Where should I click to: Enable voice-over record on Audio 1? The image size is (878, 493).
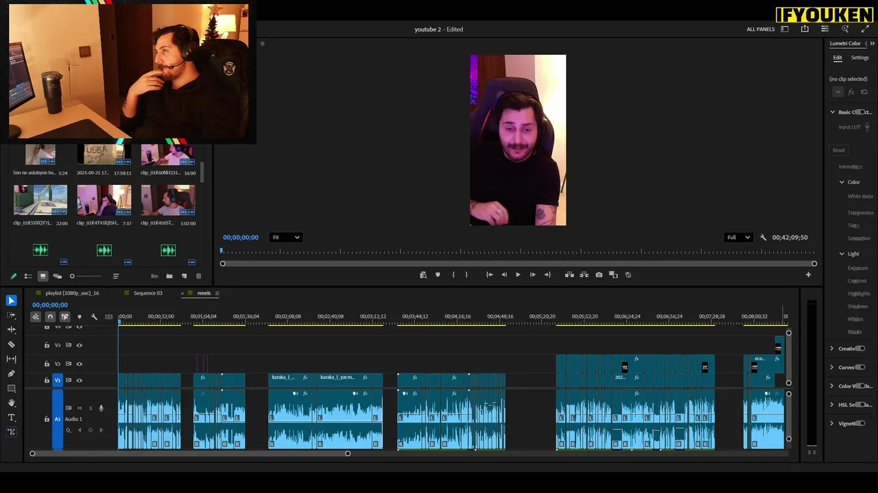point(101,408)
